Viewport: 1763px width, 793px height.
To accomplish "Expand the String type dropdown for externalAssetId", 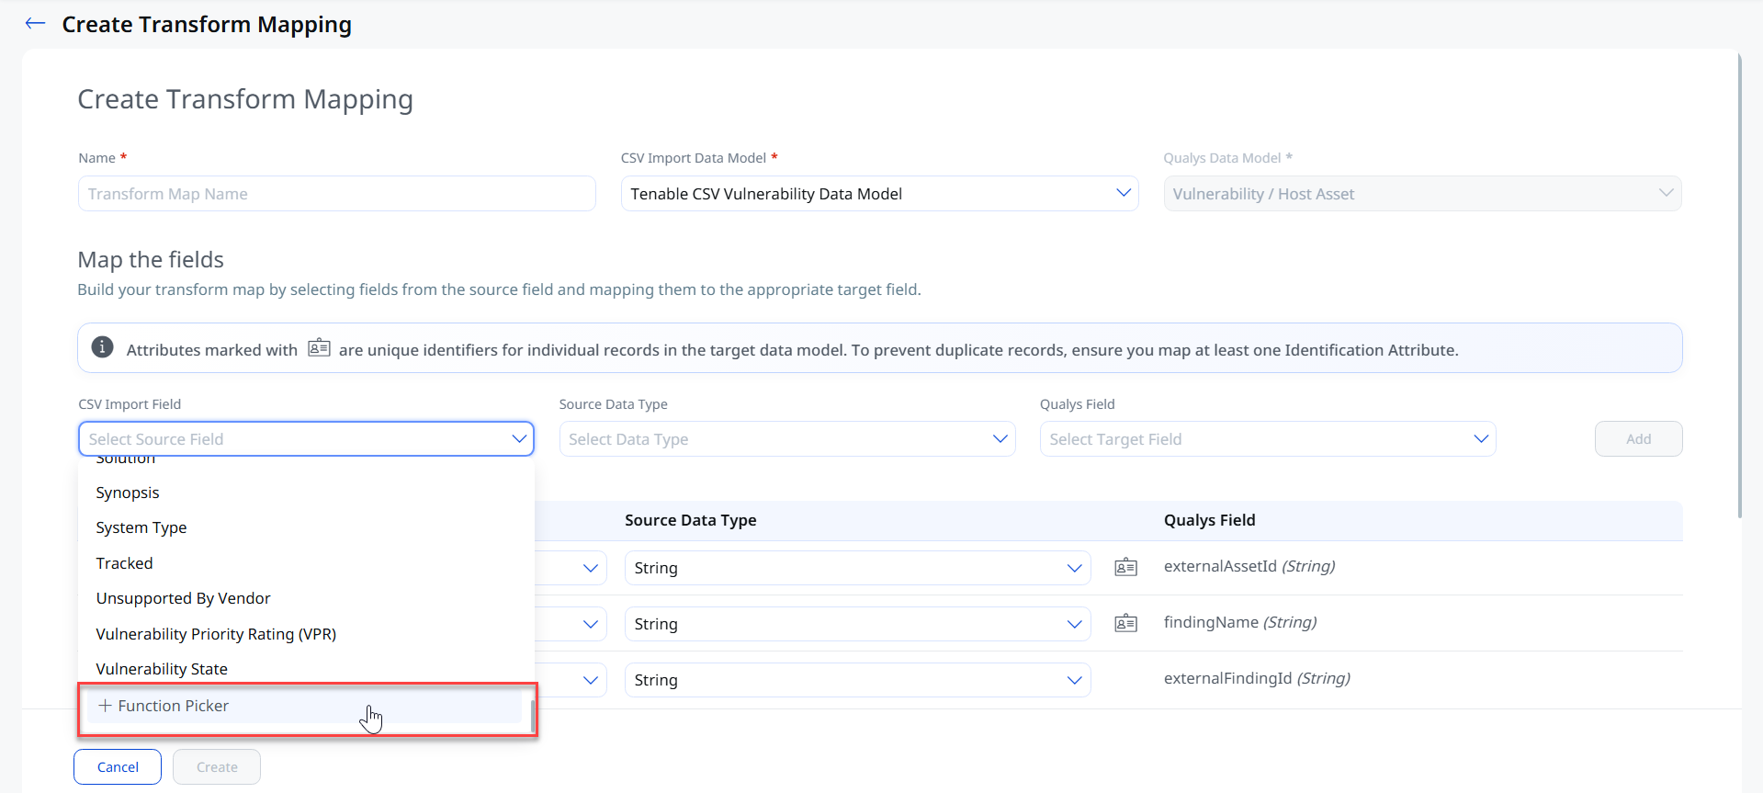I will pos(857,568).
